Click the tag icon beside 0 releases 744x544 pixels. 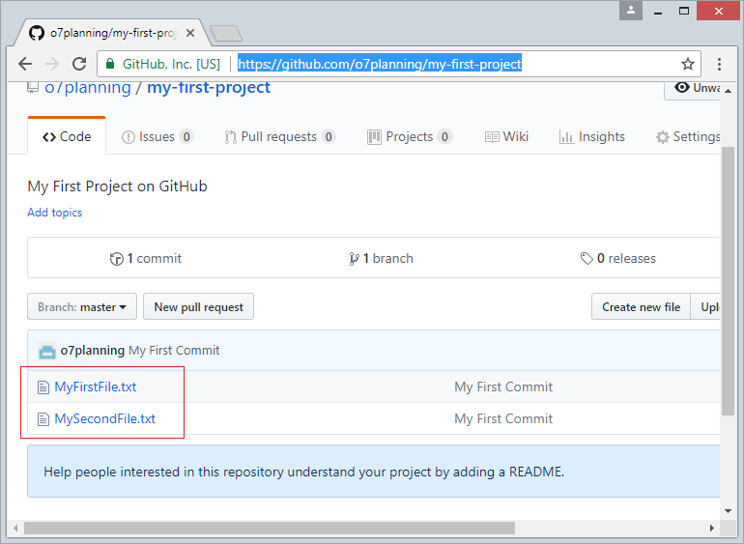(587, 258)
